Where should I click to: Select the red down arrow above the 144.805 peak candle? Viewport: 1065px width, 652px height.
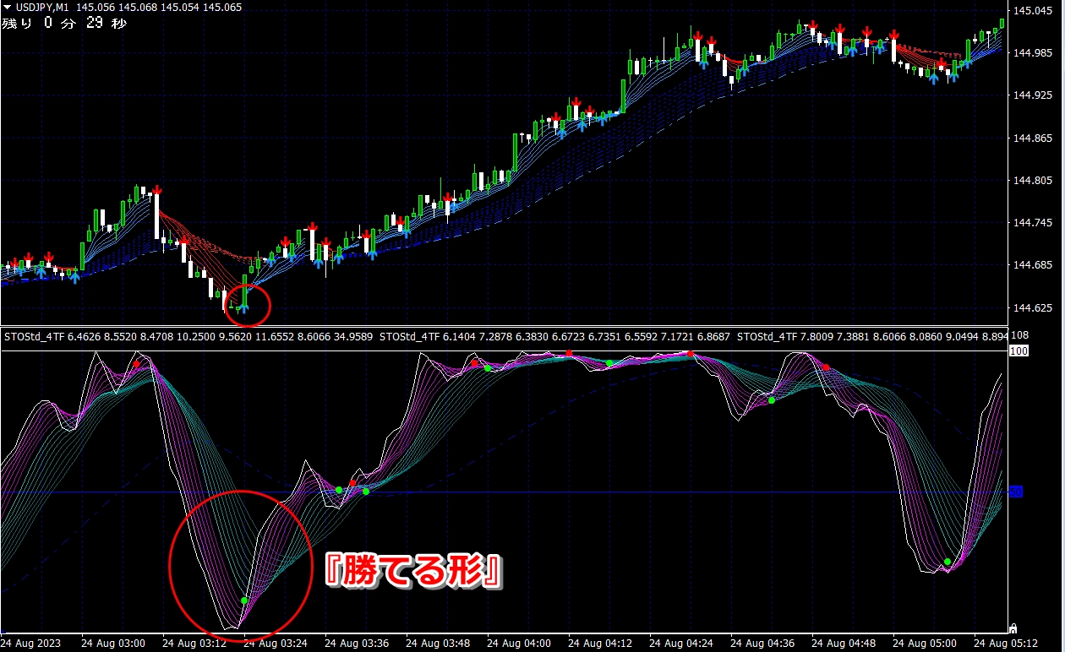156,190
